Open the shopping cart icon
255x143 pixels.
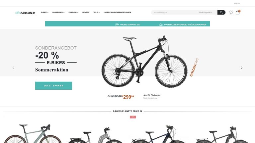[238, 13]
